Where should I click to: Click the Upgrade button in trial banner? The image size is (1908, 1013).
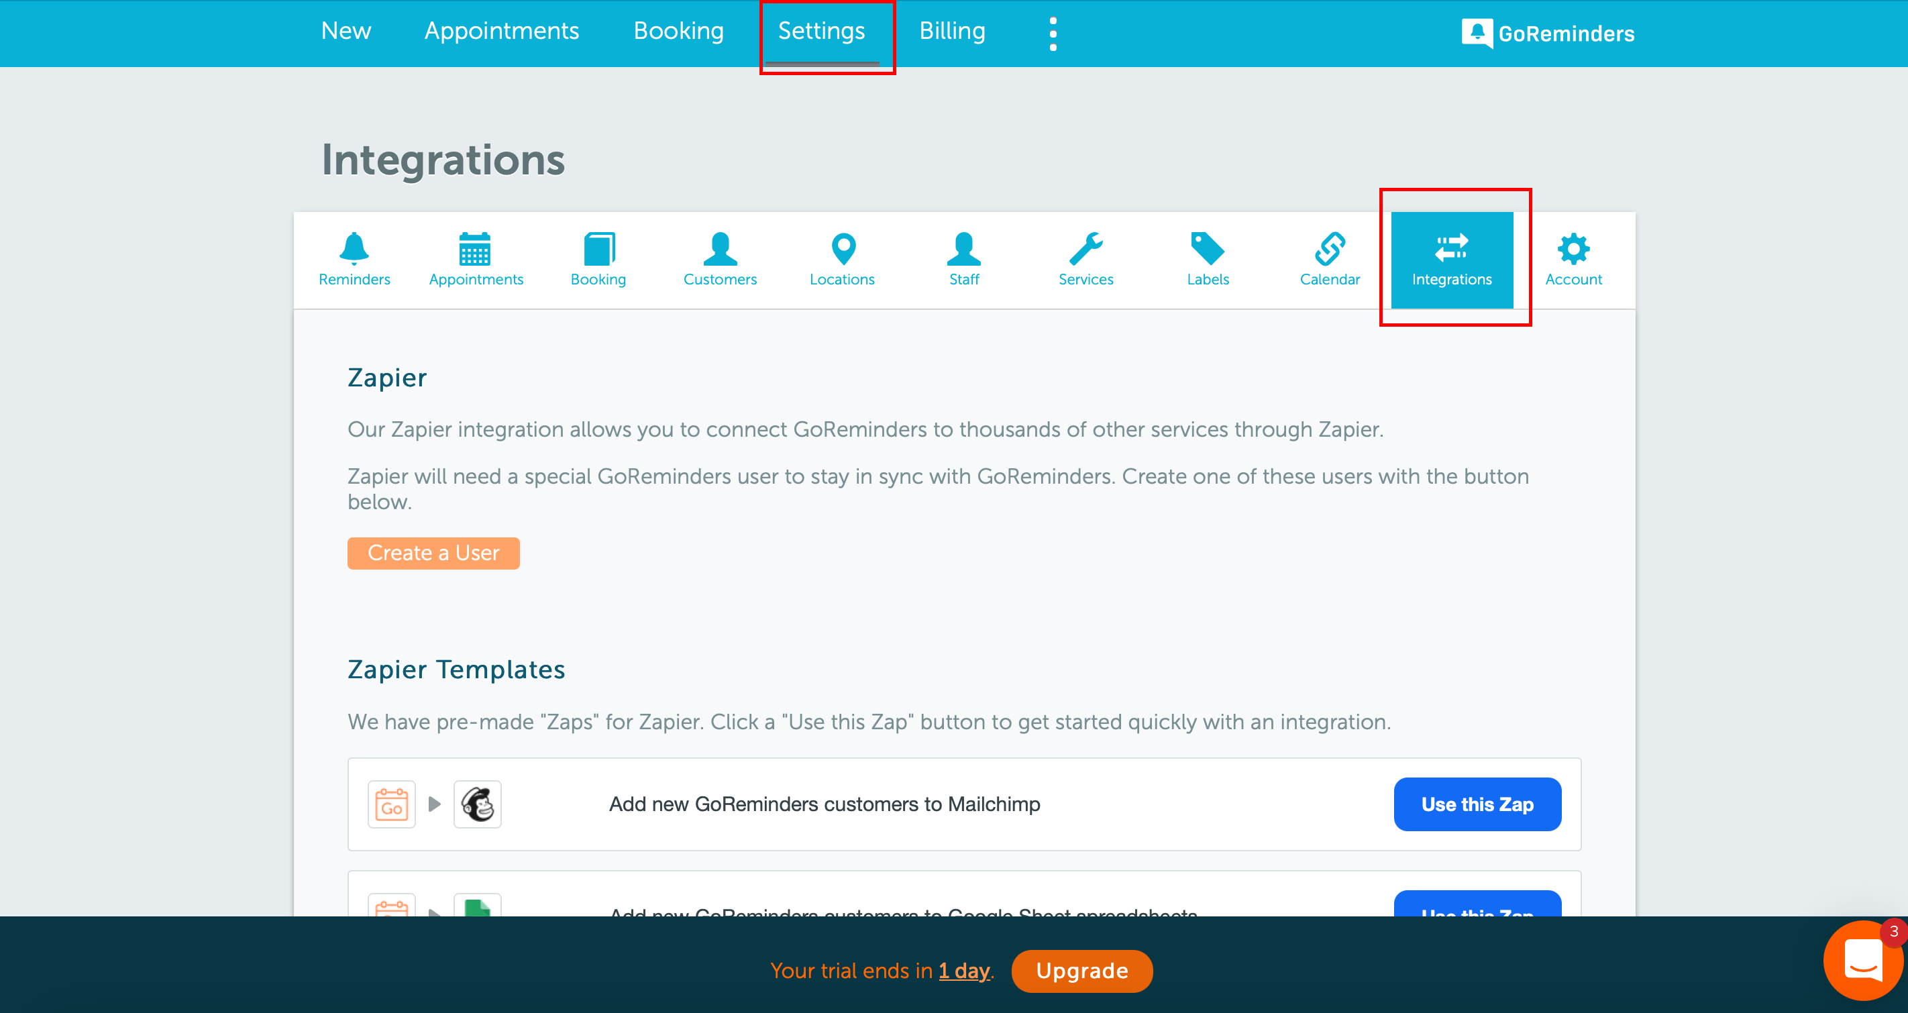[x=1081, y=971]
